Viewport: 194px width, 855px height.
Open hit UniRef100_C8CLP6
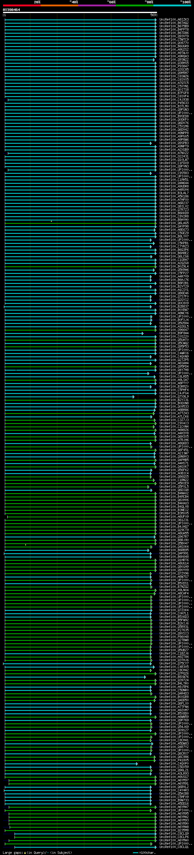(x=174, y=837)
